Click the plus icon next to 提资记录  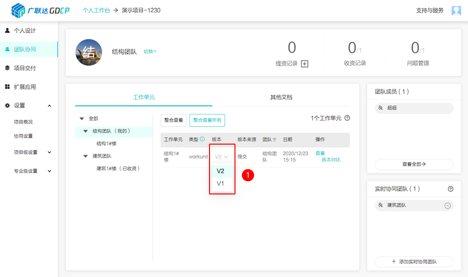pos(304,64)
